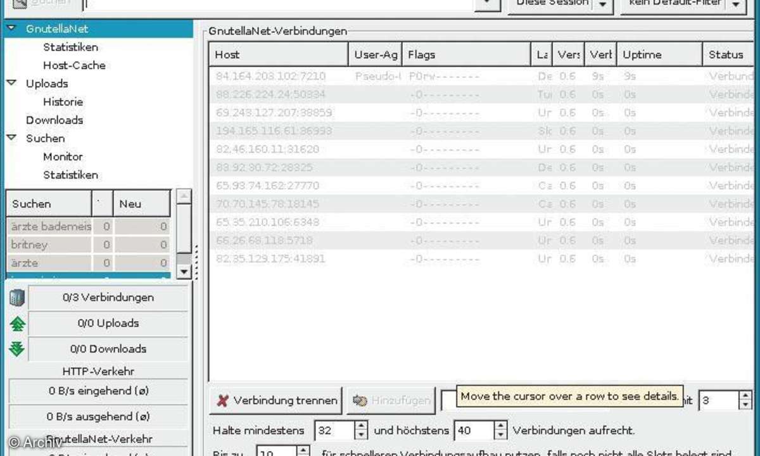Click the 0/0 Downloads progress bar

[108, 349]
